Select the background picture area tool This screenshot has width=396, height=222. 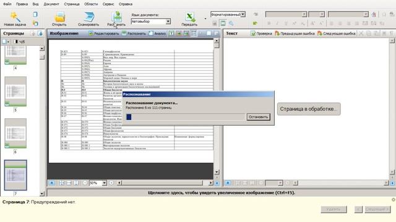pos(186,33)
